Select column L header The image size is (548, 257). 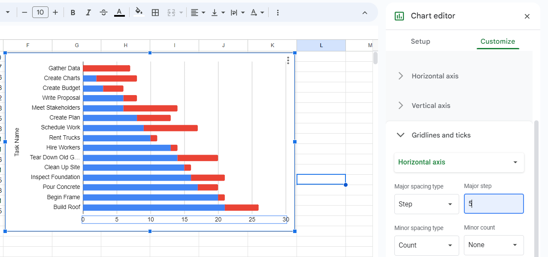click(x=321, y=45)
